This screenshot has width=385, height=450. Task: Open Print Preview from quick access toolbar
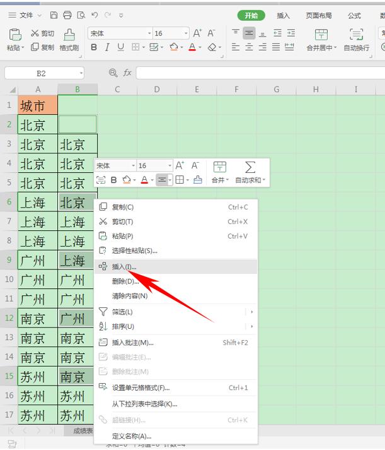(81, 15)
